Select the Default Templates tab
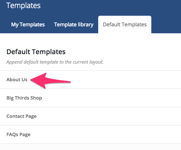The image size is (181, 150). pyautogui.click(x=125, y=25)
